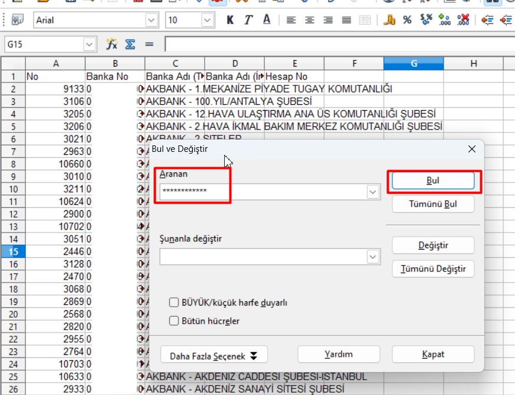Select row 15 header
515x395 pixels.
(13, 251)
